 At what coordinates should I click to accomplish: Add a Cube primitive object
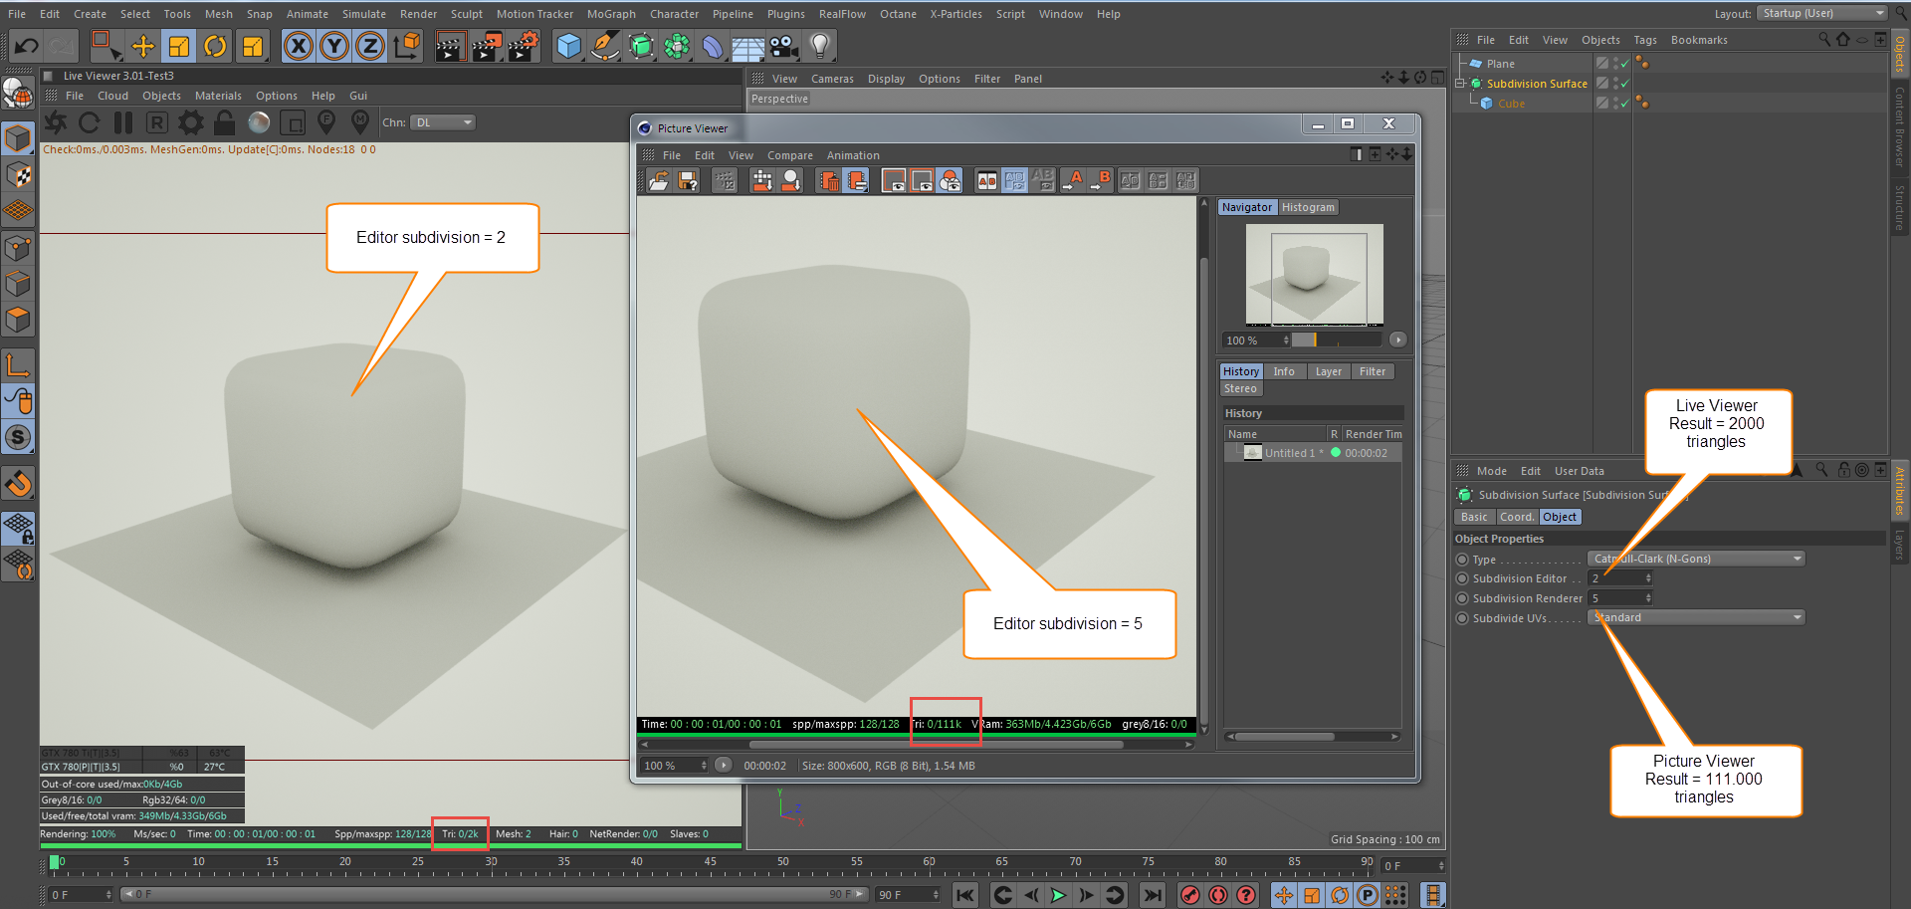pyautogui.click(x=568, y=46)
